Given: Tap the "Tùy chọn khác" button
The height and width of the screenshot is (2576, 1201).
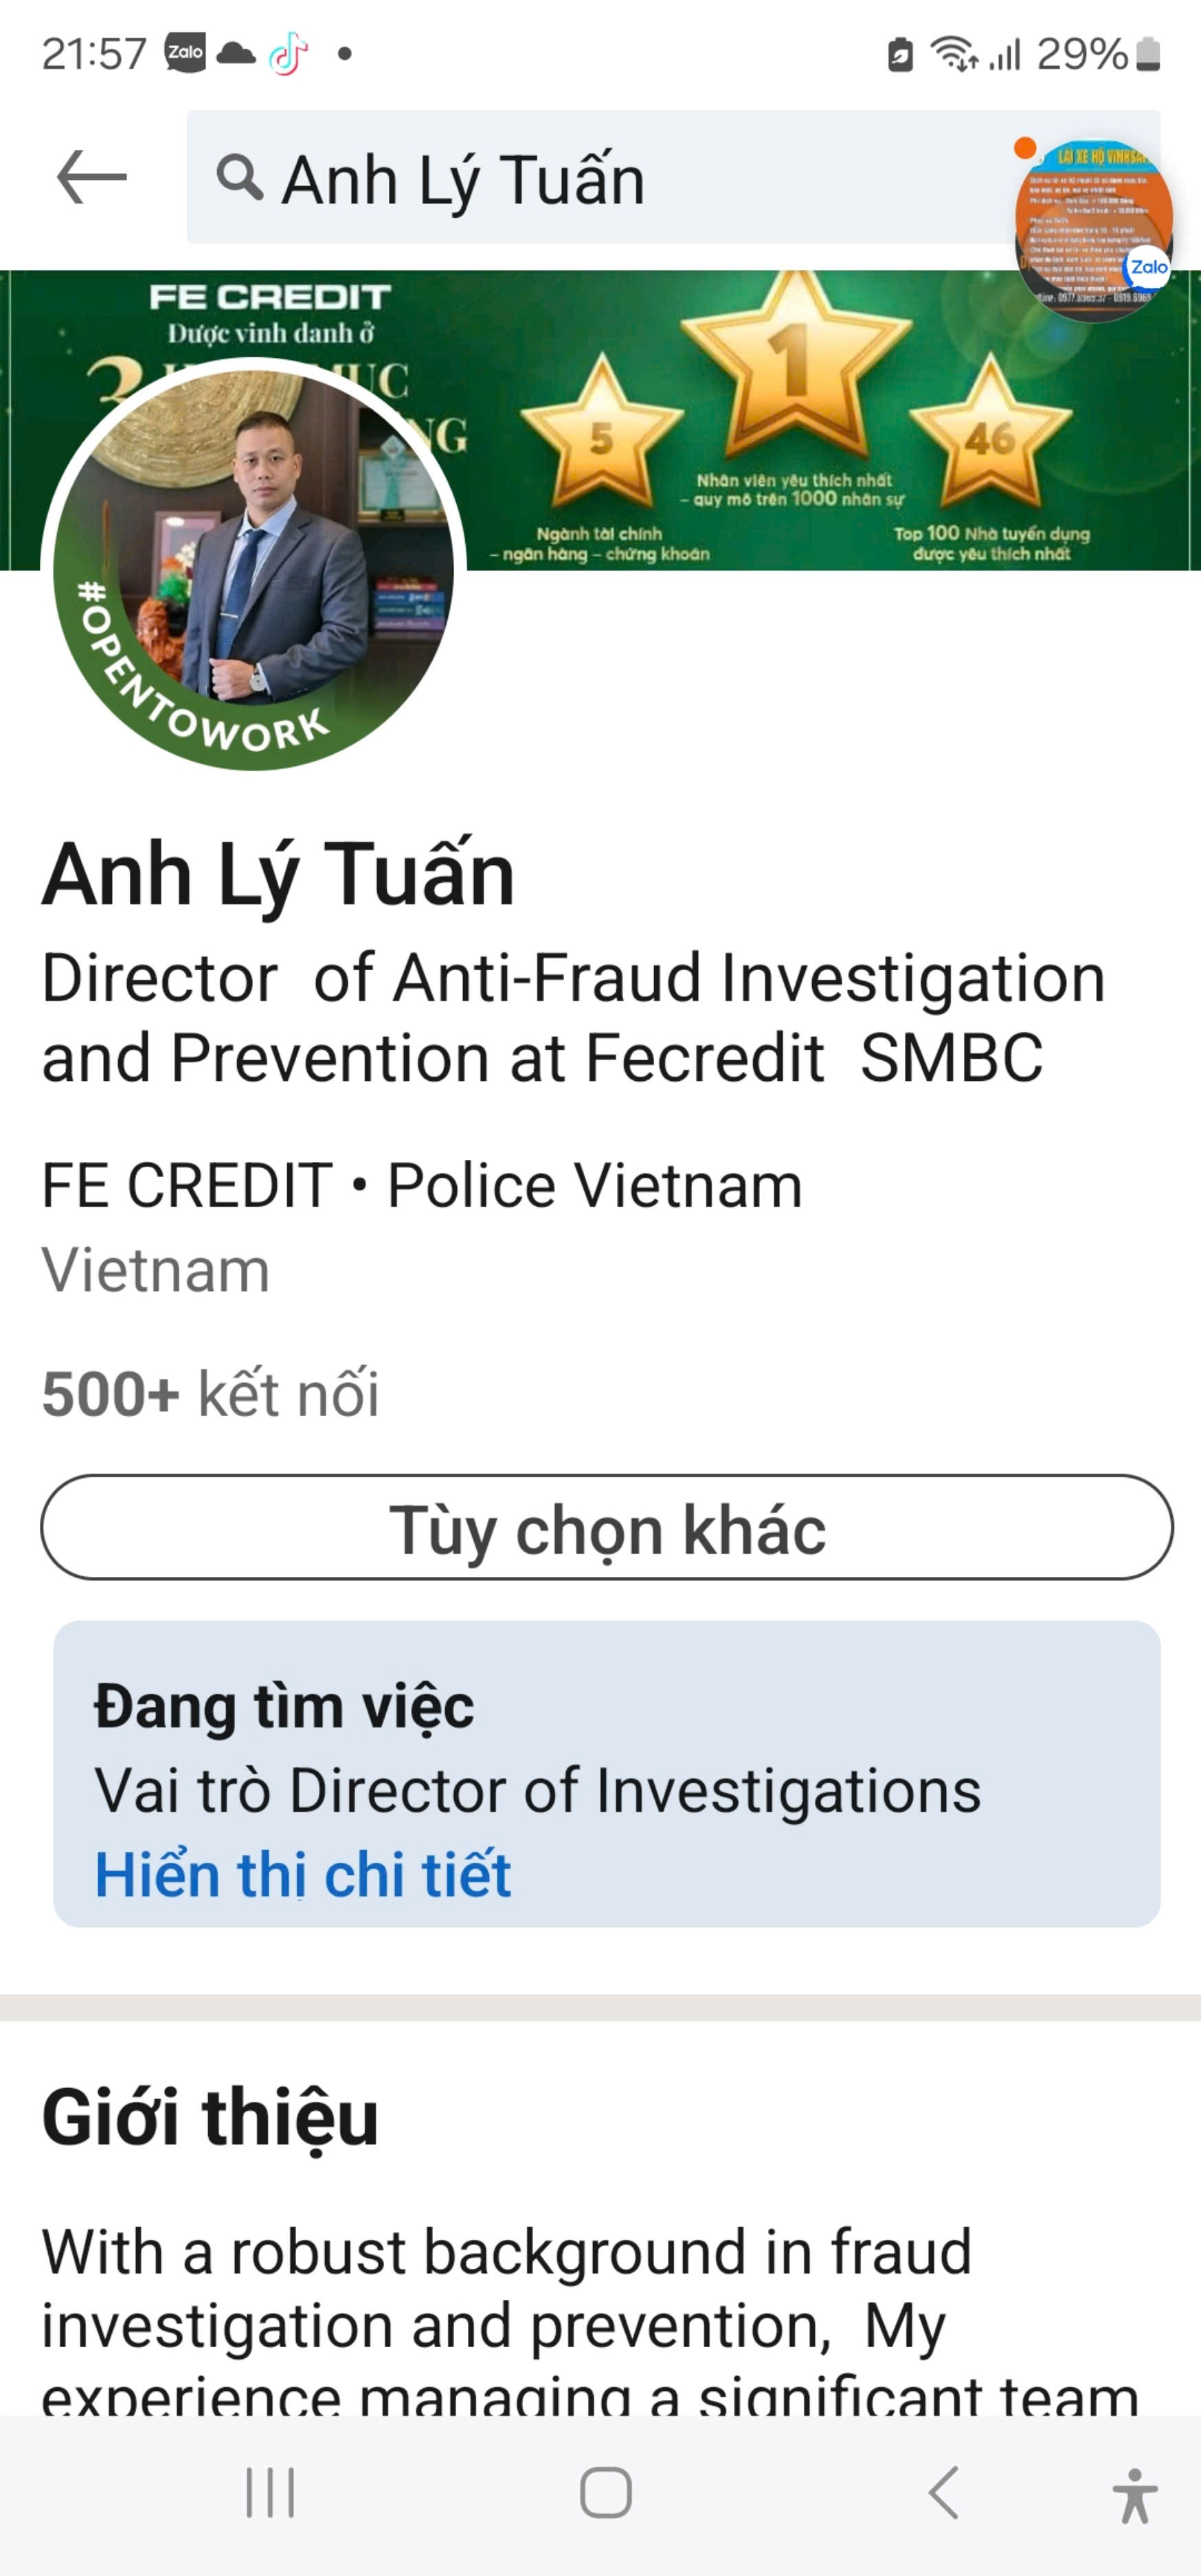Looking at the screenshot, I should [x=606, y=1527].
